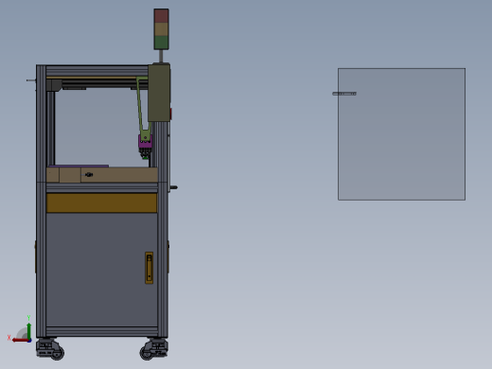Select the transparent square plane
The image size is (492, 369).
coord(401,134)
